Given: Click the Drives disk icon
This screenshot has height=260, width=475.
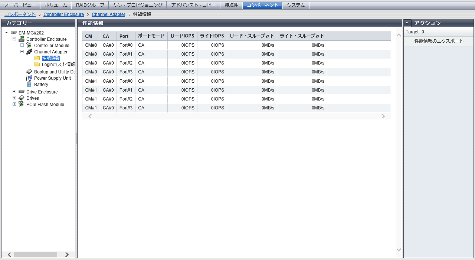Looking at the screenshot, I should click(x=22, y=98).
